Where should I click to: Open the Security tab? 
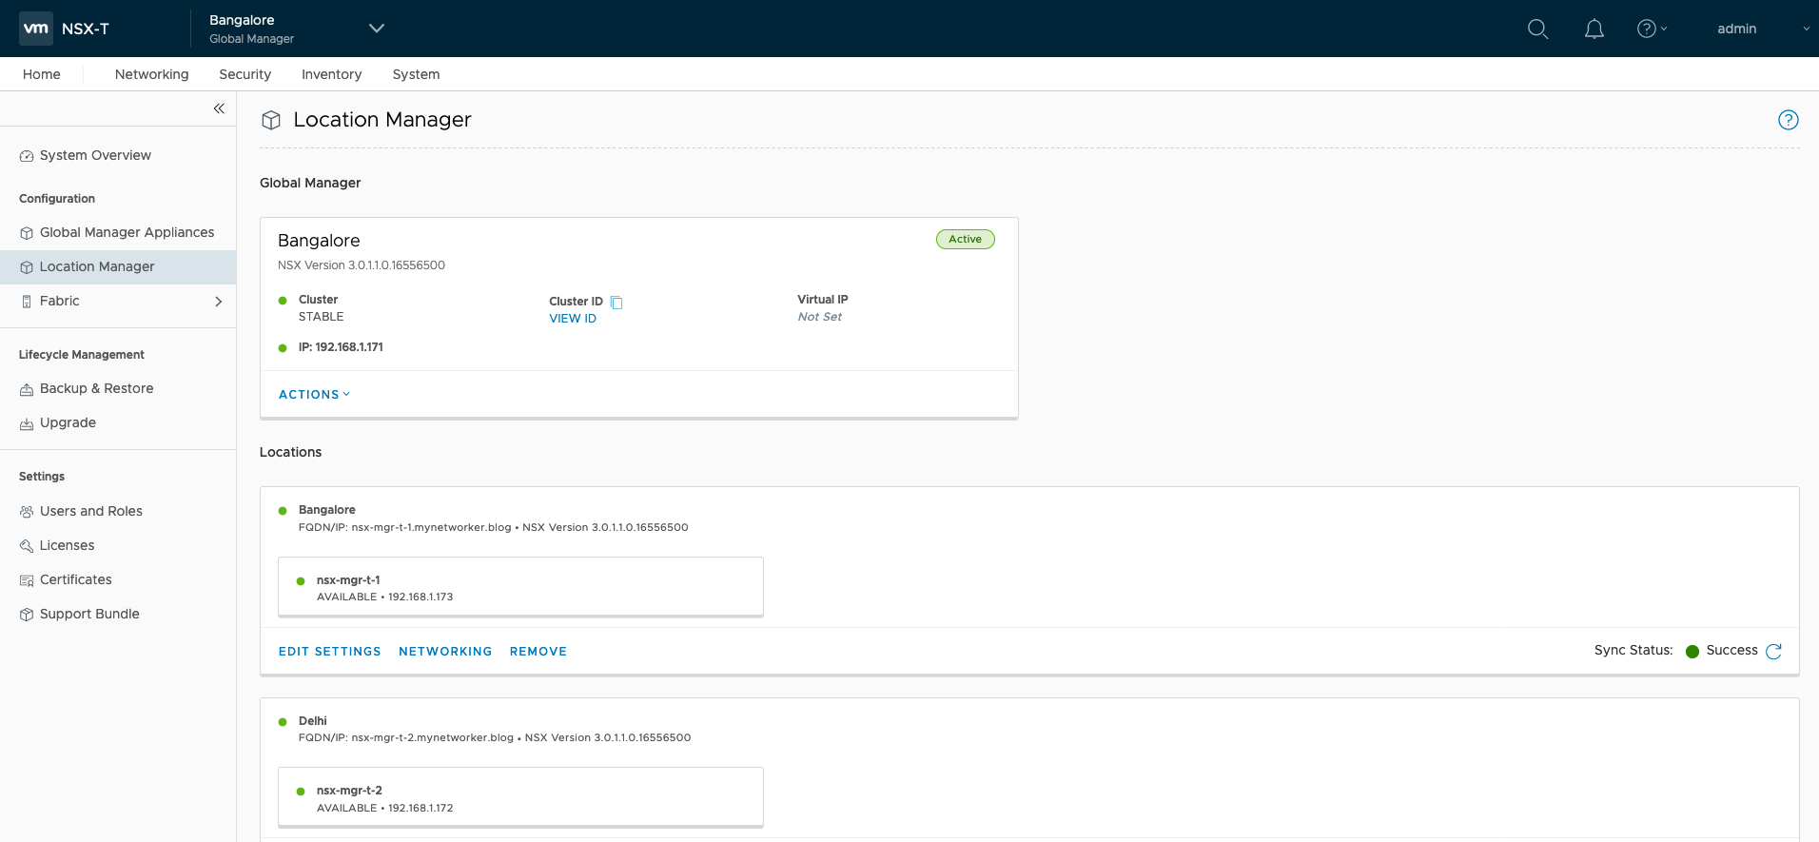tap(244, 74)
